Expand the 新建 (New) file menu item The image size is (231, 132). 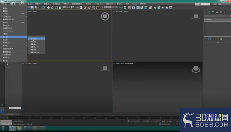tap(13, 8)
